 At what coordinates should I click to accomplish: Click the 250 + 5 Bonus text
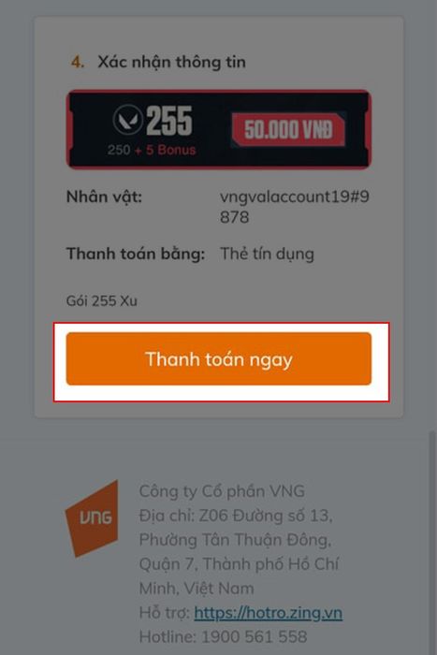pos(152,150)
